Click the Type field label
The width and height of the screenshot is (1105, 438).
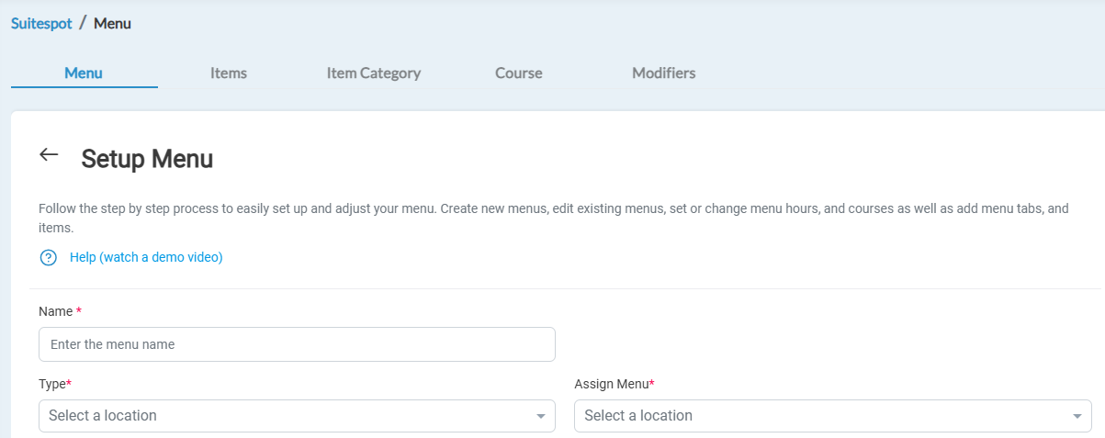(x=53, y=384)
